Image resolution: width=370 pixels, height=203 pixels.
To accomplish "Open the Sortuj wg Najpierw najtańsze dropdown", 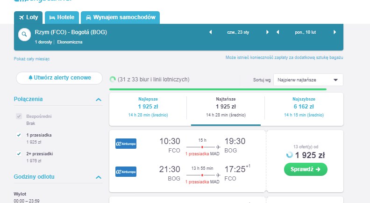I will (308, 80).
